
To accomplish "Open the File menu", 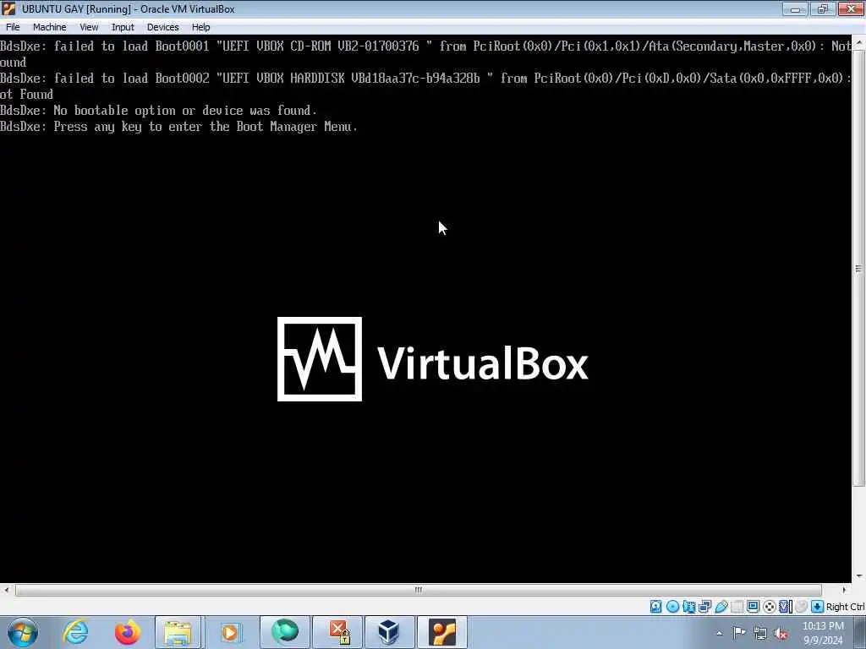I will tap(13, 27).
